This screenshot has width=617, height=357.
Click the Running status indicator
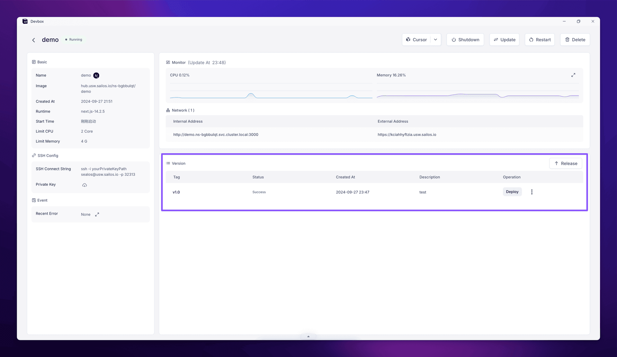(x=74, y=39)
